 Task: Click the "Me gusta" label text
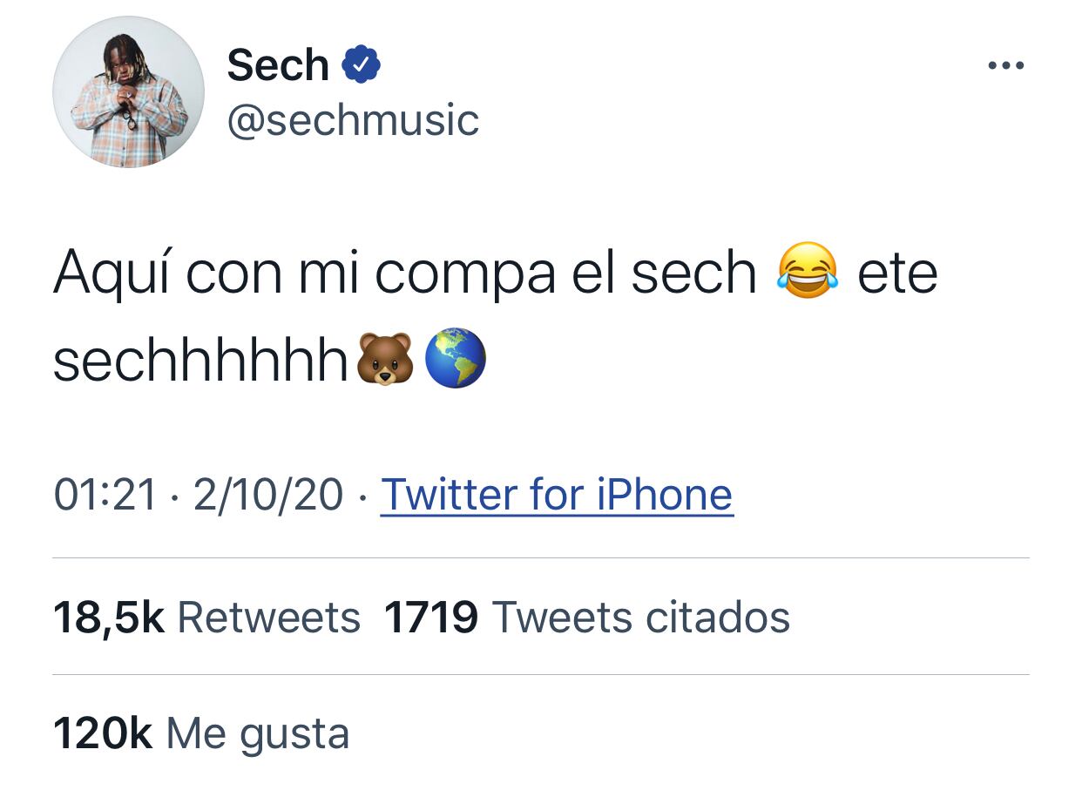click(258, 733)
